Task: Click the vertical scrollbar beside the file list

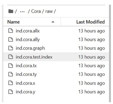Action: pyautogui.click(x=110, y=54)
